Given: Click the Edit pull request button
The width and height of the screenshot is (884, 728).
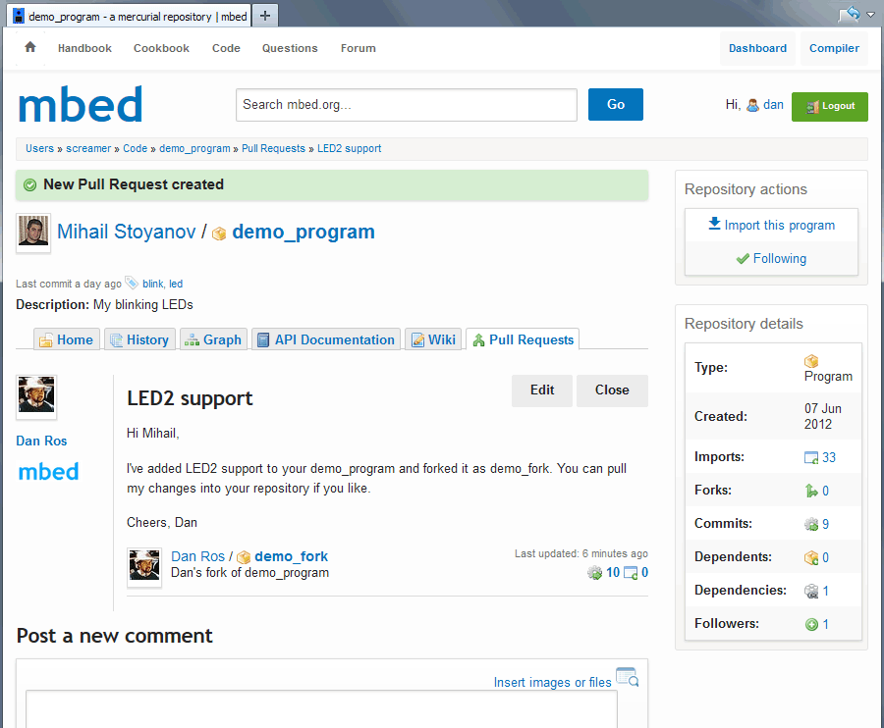Looking at the screenshot, I should [541, 390].
